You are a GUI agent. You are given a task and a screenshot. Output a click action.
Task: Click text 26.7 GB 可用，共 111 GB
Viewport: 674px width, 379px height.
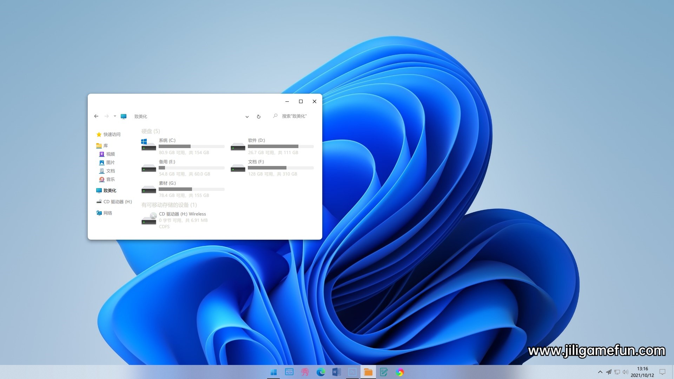pos(273,153)
